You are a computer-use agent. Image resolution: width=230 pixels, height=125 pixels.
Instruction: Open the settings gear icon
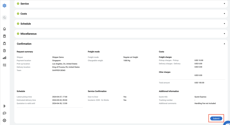(x=4, y=120)
